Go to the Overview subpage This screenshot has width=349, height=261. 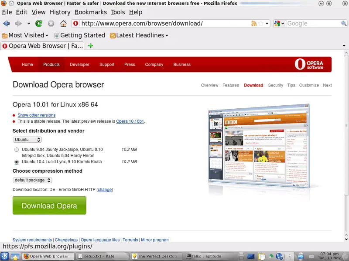(209, 85)
